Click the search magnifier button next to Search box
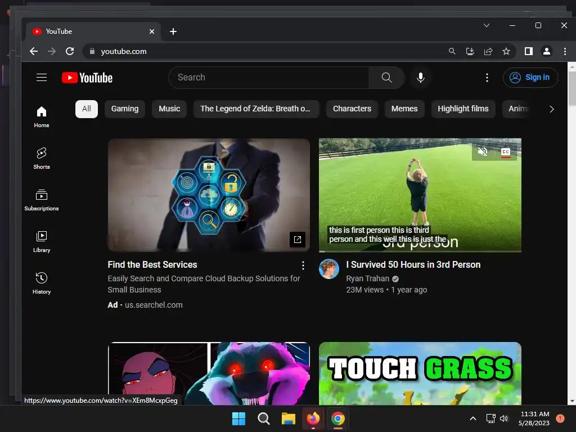This screenshot has height=432, width=576. [x=386, y=78]
